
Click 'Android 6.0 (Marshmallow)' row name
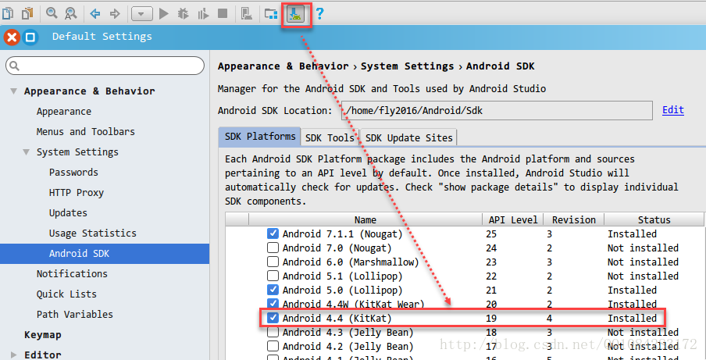point(351,262)
